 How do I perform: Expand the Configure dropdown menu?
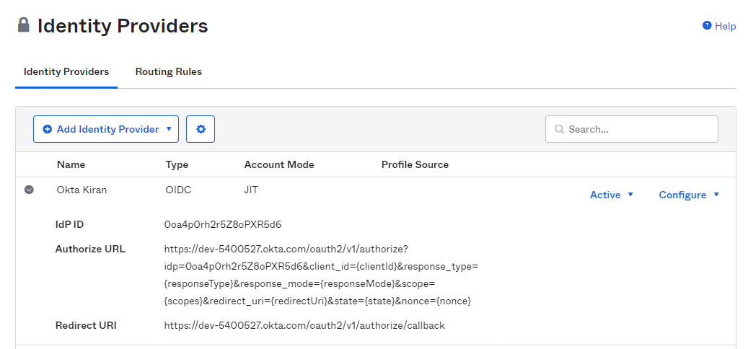(689, 195)
